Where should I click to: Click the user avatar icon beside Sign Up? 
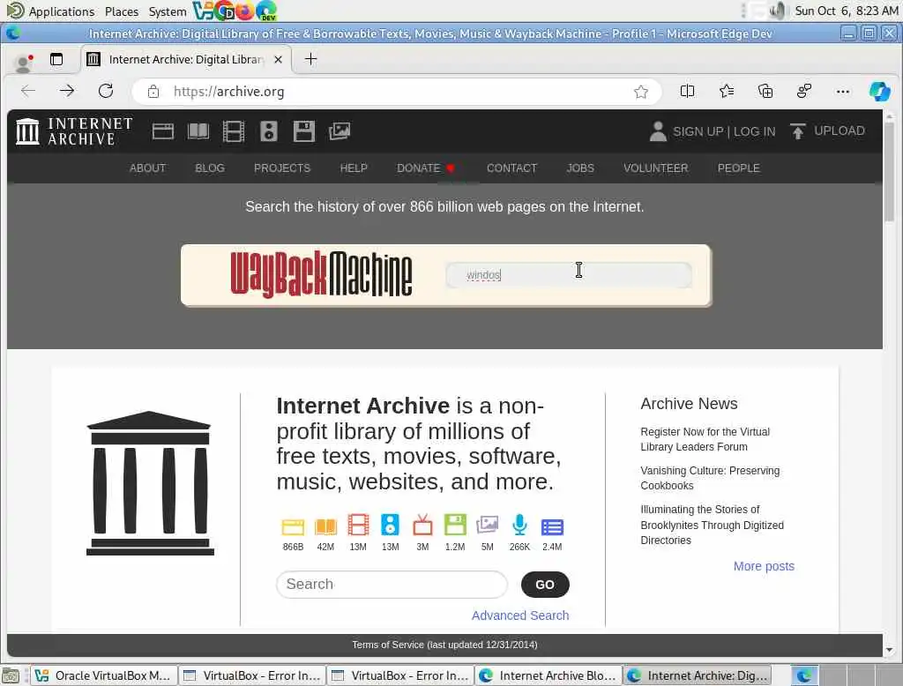658,131
